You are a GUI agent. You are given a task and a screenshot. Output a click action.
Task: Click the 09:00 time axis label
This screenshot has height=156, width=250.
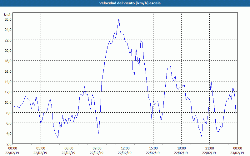click(97, 149)
